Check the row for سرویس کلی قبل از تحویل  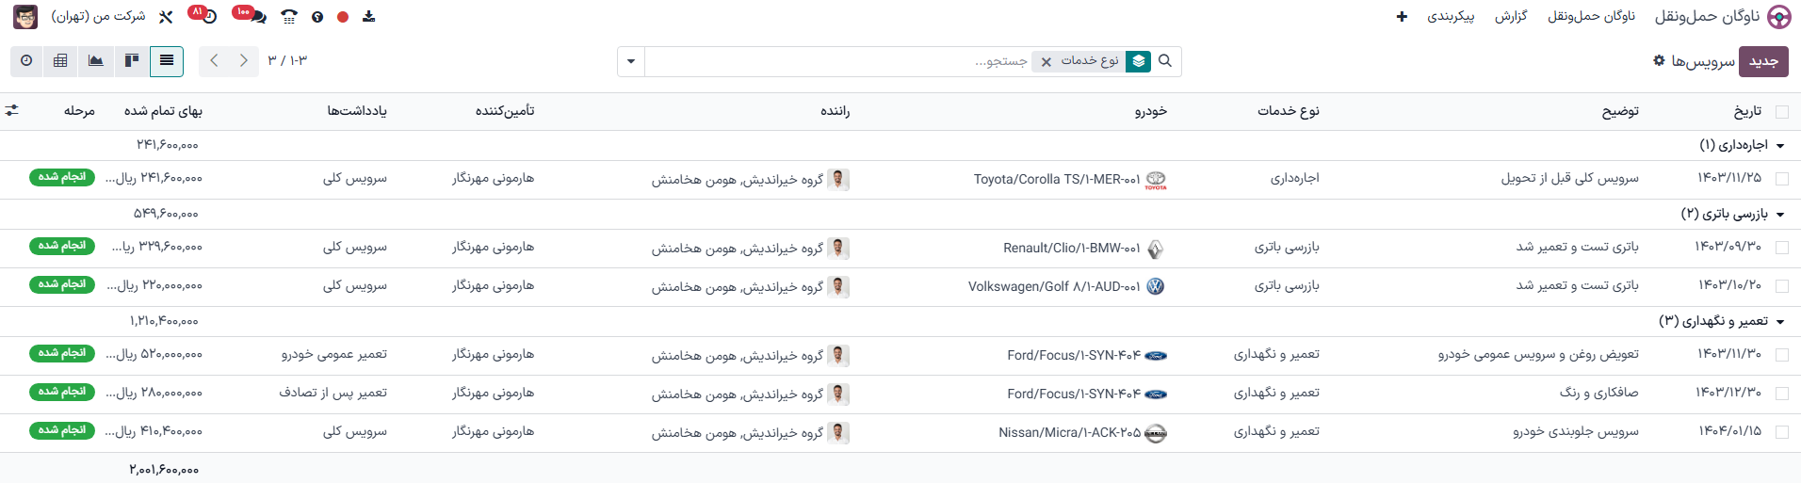(1781, 179)
